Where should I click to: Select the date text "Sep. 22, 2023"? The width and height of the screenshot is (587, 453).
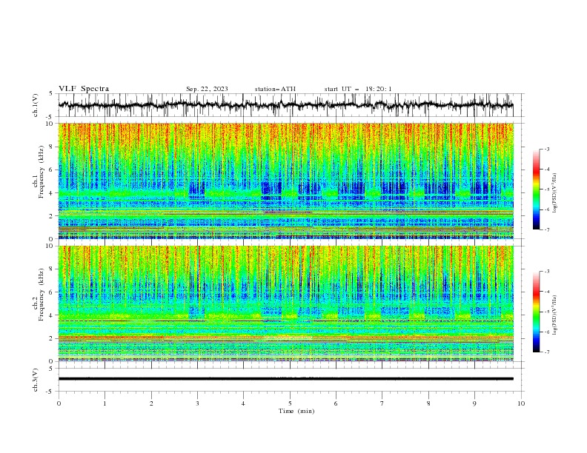(x=207, y=89)
